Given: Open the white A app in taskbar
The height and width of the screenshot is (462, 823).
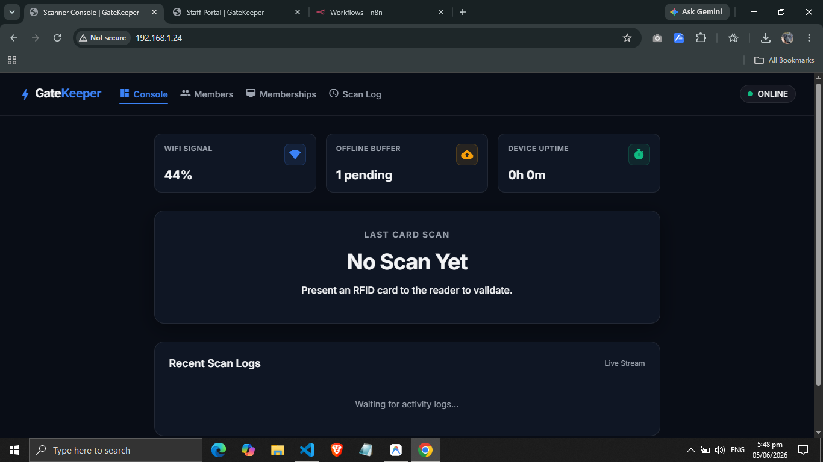Looking at the screenshot, I should (396, 450).
